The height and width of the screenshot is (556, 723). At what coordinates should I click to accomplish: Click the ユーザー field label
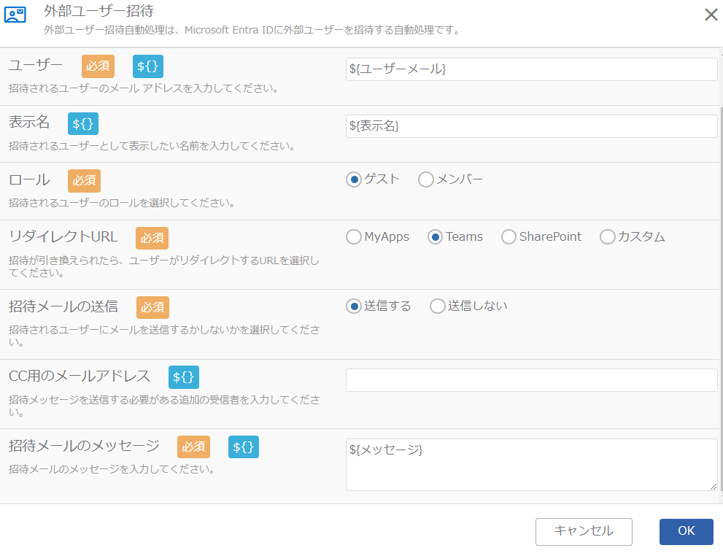[x=36, y=65]
